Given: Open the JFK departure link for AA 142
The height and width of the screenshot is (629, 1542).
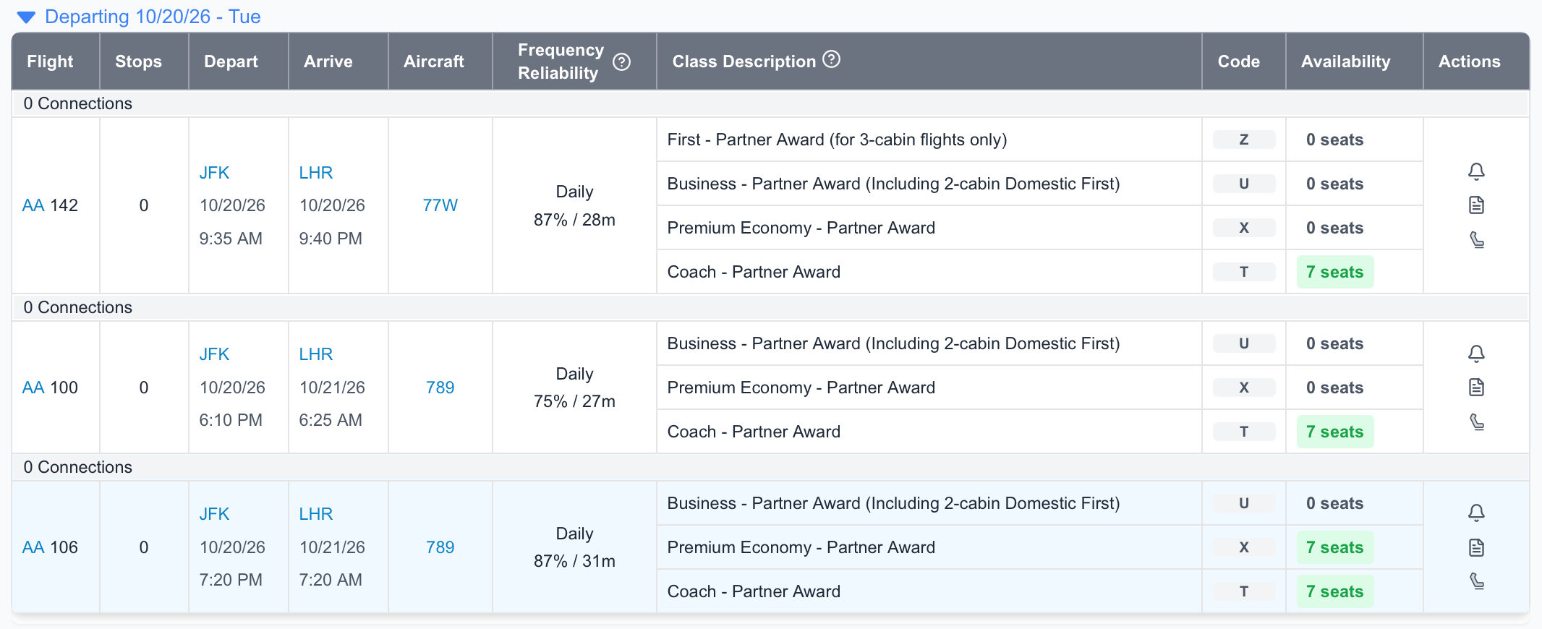Looking at the screenshot, I should click(214, 172).
